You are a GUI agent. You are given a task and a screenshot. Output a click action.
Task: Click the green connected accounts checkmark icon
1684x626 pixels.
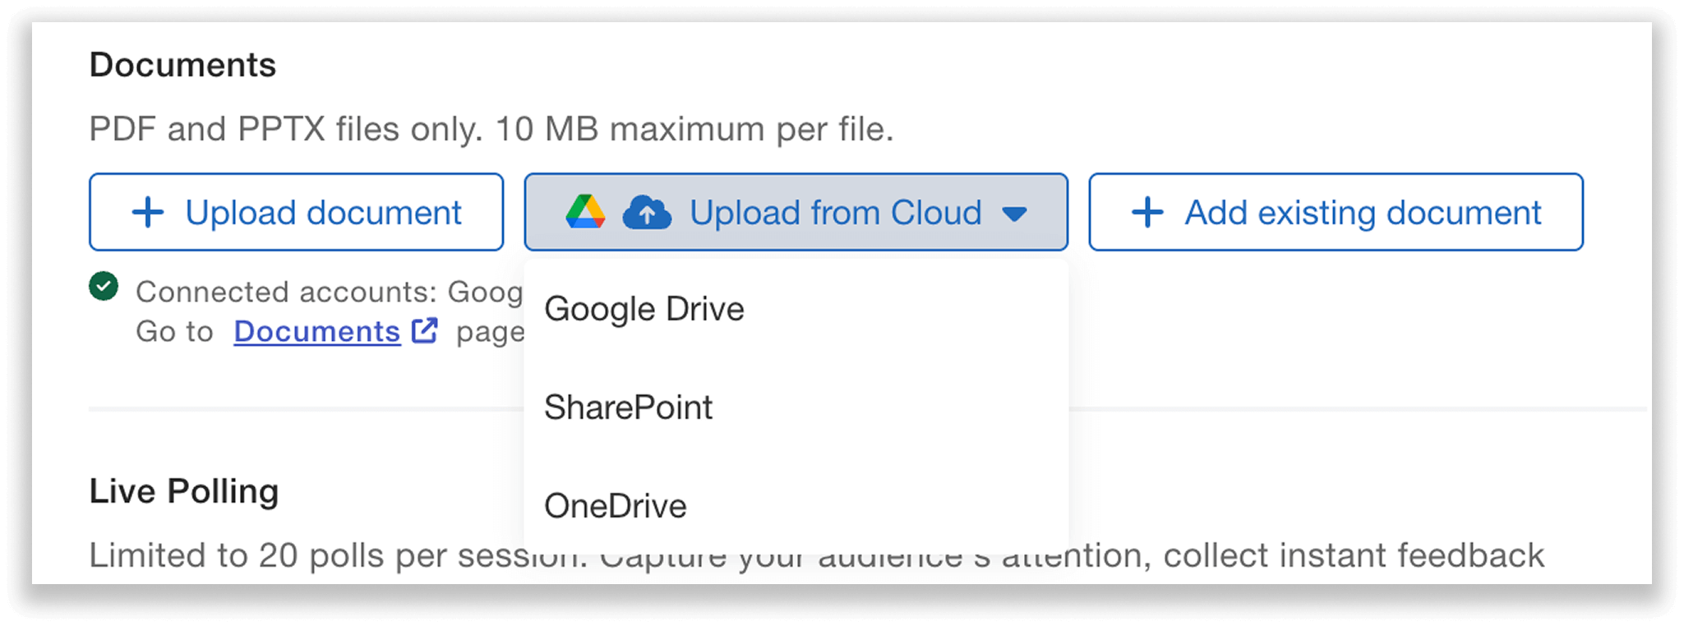point(102,289)
